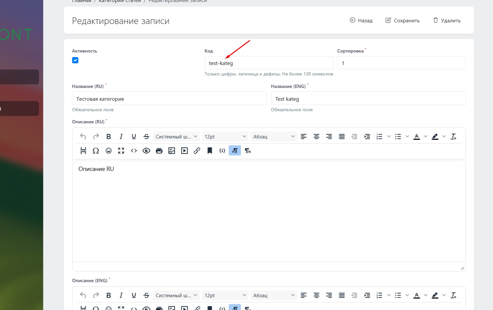The height and width of the screenshot is (310, 493).
Task: Toggle bold in Описание (RU) toolbar
Action: pos(108,137)
